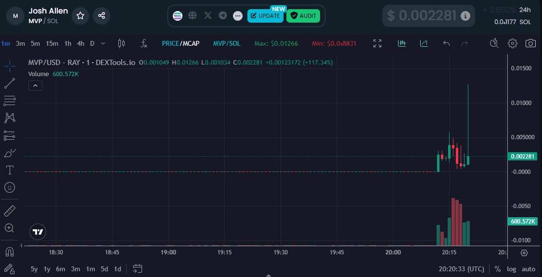Click the 0.002281 current price label
Viewport: 542px width, 277px height.
522,156
